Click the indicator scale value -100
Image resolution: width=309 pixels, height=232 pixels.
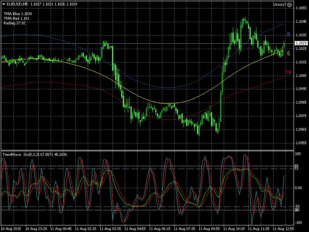(298, 223)
